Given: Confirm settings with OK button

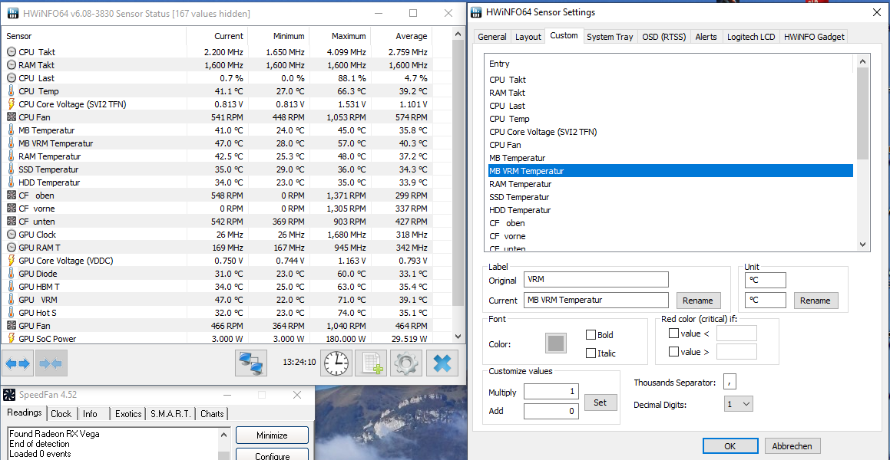Looking at the screenshot, I should click(730, 446).
